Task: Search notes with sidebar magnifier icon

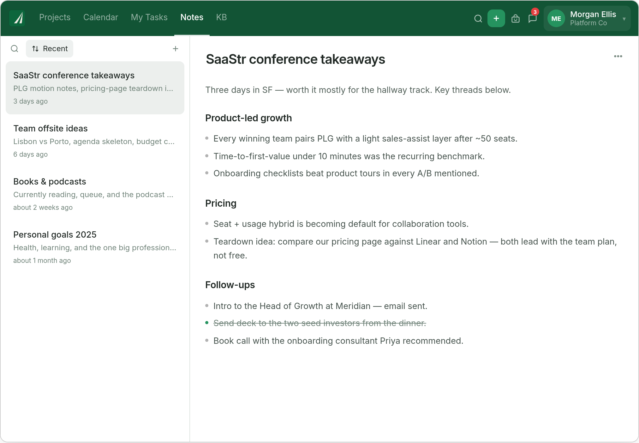Action: tap(15, 49)
